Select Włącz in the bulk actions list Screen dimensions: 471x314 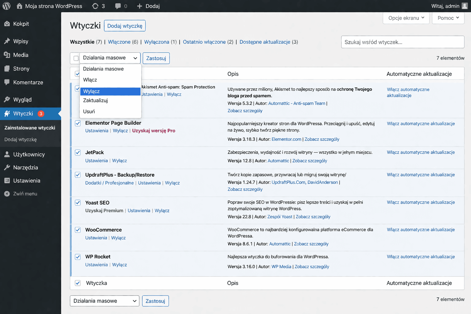(x=110, y=80)
